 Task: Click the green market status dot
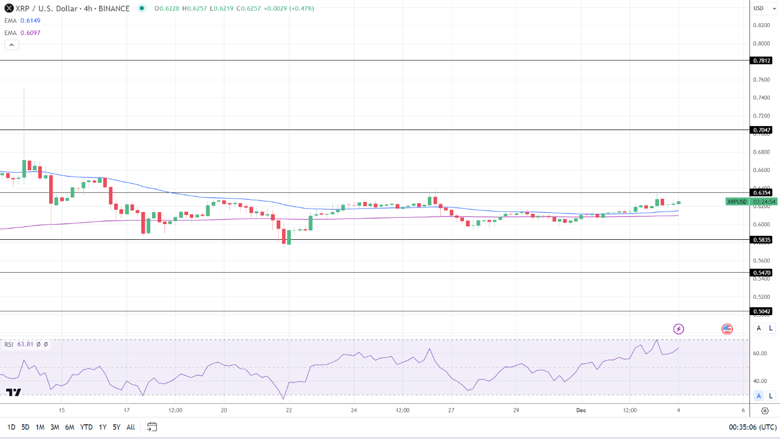pyautogui.click(x=141, y=8)
